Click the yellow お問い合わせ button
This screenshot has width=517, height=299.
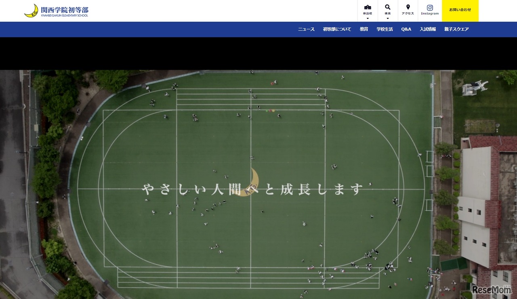point(460,10)
